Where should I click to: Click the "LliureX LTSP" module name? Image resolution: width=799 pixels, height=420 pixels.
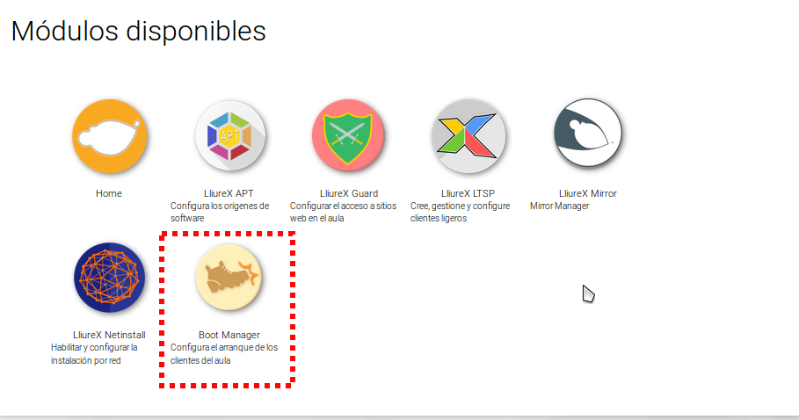(468, 193)
